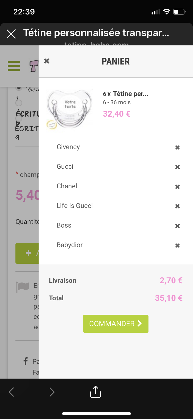This screenshot has width=193, height=419.
Task: Select the first cursive font radio button
Action: click(x=19, y=88)
